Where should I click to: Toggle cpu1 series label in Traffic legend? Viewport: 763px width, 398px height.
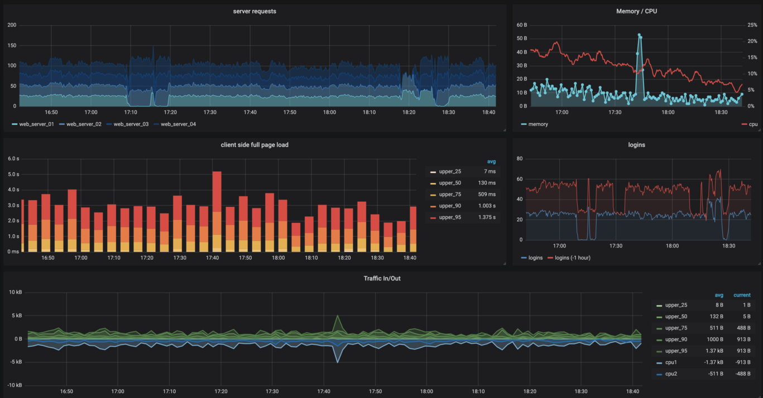click(x=672, y=363)
